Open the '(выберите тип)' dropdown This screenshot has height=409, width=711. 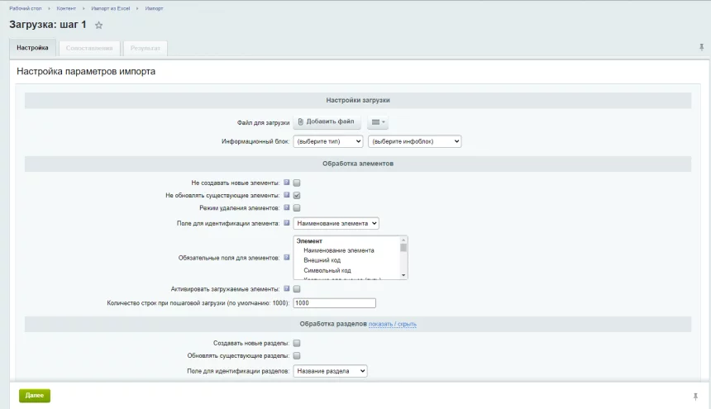[328, 141]
